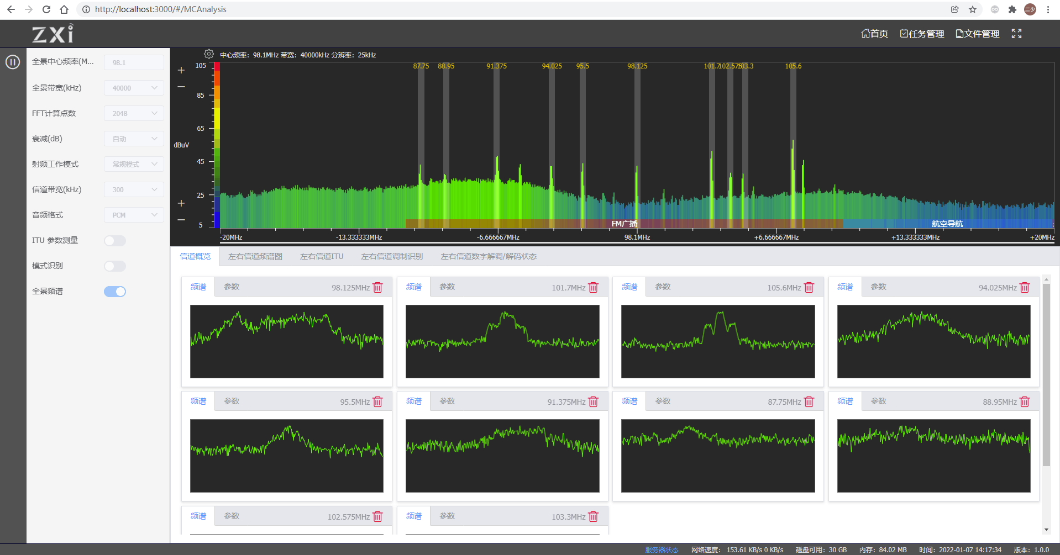Open 衰减(dB) dropdown
1060x555 pixels.
click(134, 139)
